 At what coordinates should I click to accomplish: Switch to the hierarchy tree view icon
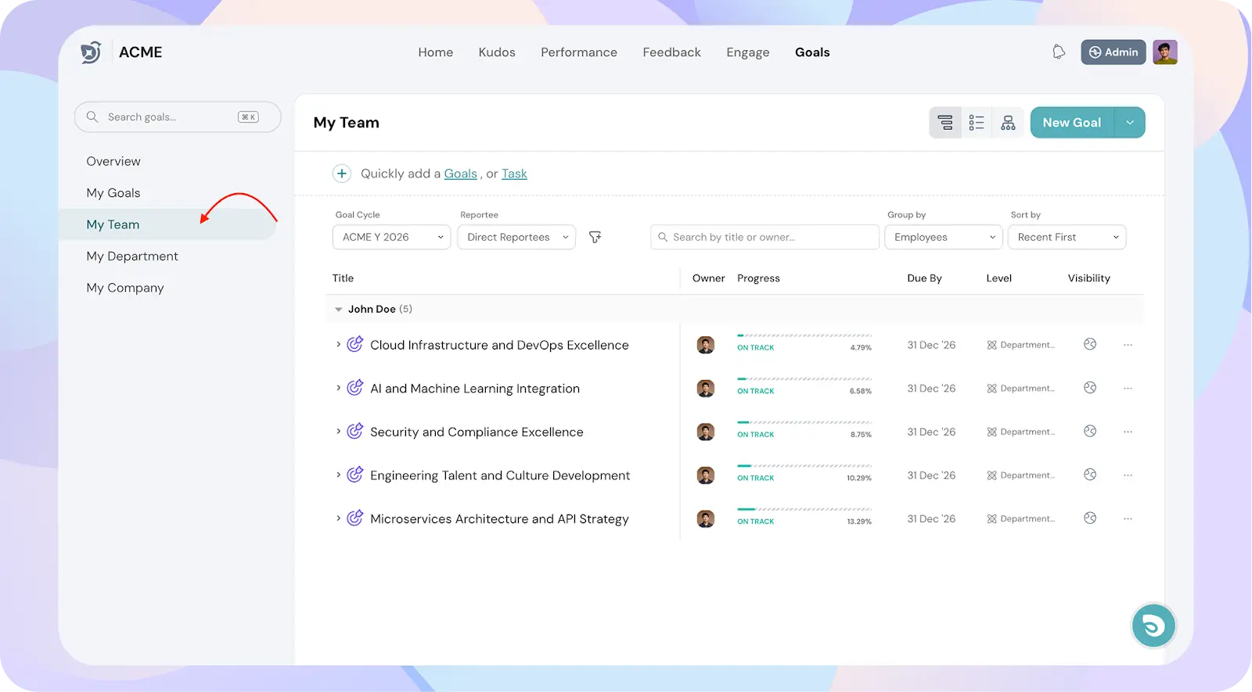point(1008,123)
